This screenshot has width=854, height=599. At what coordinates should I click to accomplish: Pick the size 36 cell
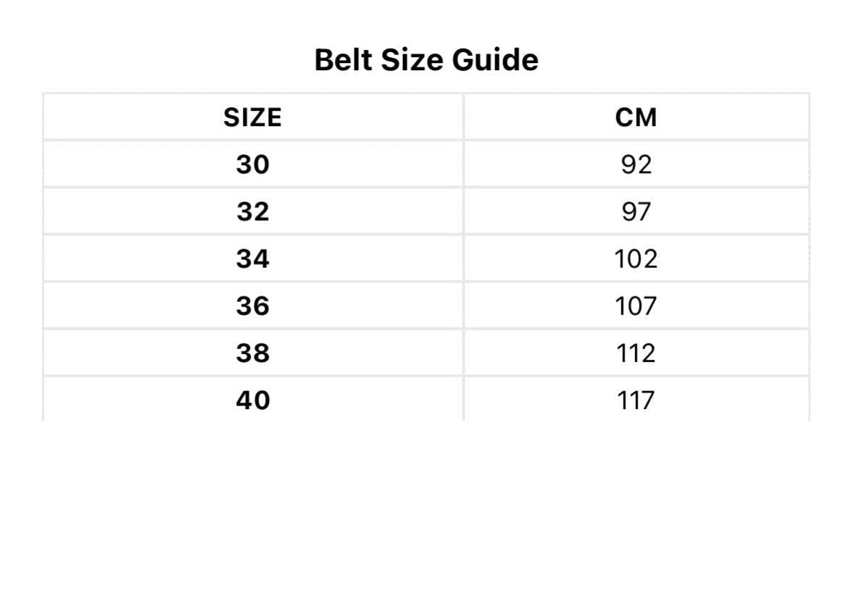point(252,306)
